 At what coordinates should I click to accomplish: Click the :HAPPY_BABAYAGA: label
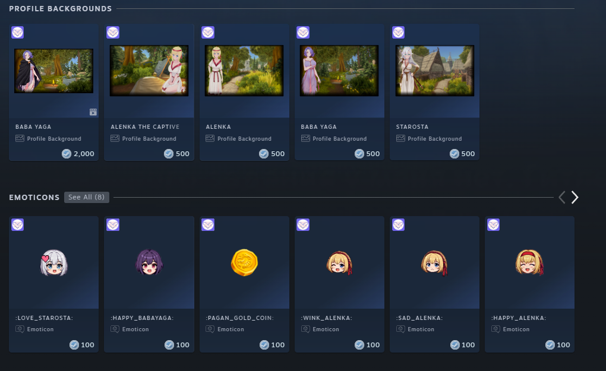[x=142, y=318]
